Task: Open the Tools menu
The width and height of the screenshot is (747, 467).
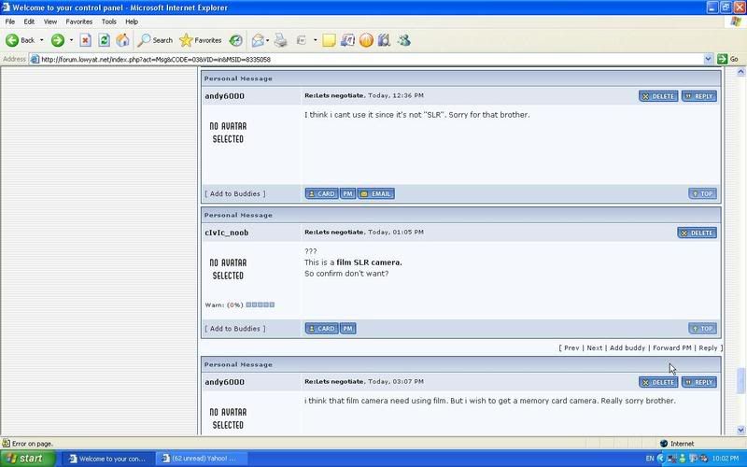Action: tap(108, 21)
